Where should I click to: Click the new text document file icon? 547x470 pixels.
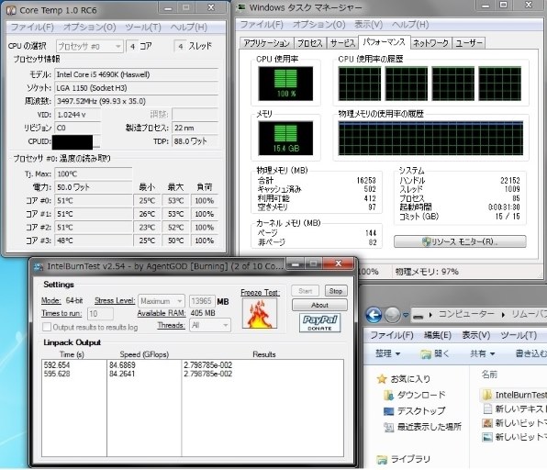coord(487,408)
